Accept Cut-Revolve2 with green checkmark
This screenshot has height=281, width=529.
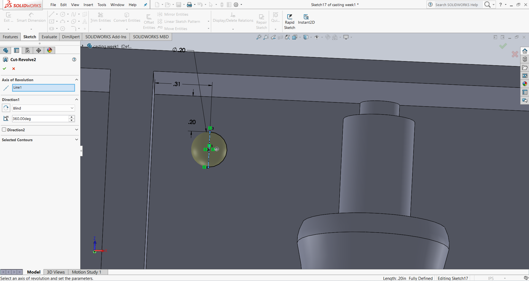pos(4,69)
